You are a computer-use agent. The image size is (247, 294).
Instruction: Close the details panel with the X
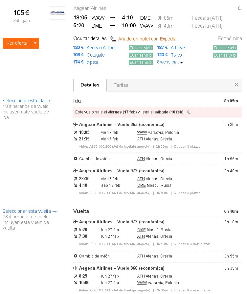tap(236, 85)
